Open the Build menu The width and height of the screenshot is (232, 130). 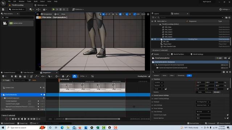coord(36,1)
